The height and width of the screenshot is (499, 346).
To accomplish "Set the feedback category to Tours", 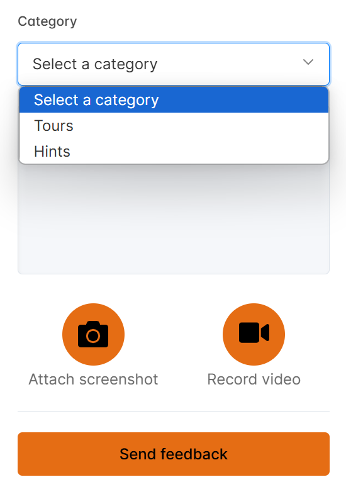I will (174, 125).
